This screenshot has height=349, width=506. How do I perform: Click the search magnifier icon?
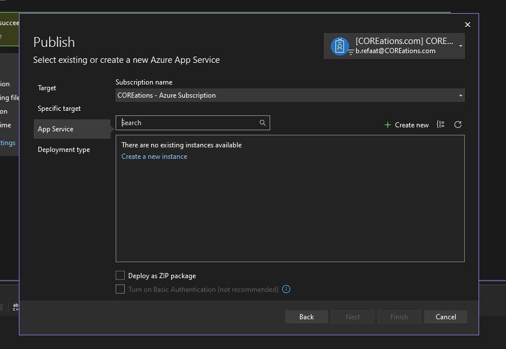262,123
